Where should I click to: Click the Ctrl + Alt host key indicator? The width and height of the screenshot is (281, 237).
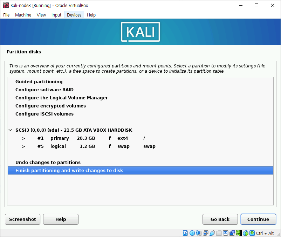(265, 233)
